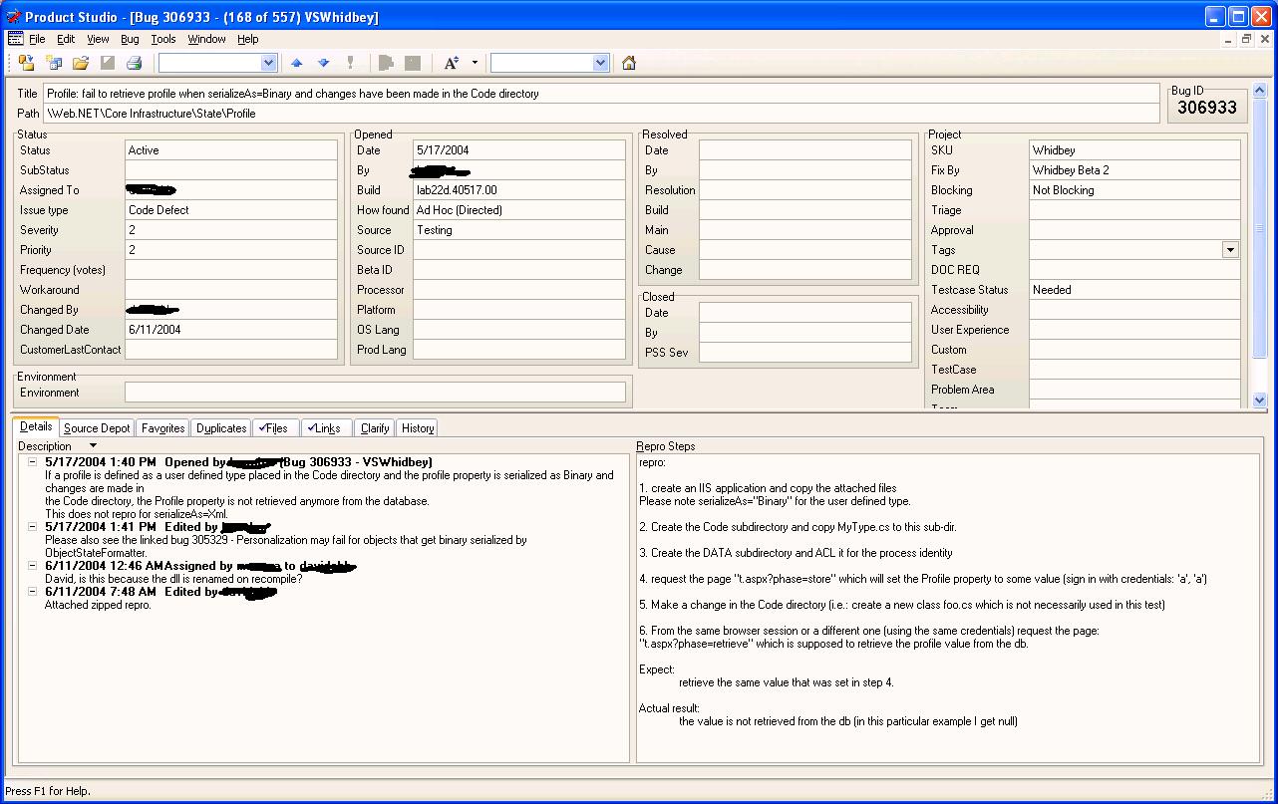Open the Edit menu
The width and height of the screenshot is (1278, 804).
pos(66,39)
